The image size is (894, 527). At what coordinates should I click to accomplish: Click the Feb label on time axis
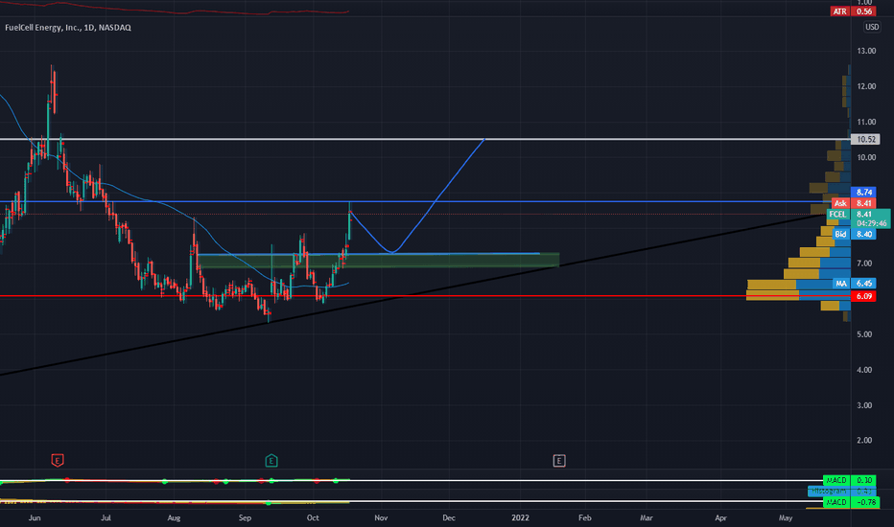pos(584,517)
